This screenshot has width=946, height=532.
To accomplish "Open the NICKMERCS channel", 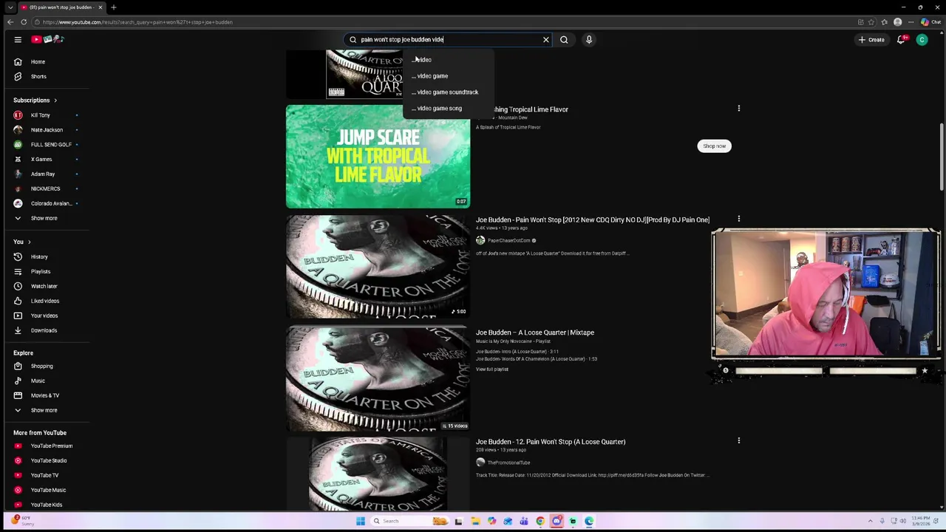I will [x=44, y=189].
